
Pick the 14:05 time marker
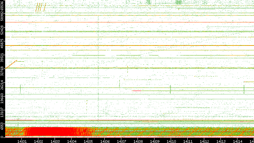(x=88, y=141)
